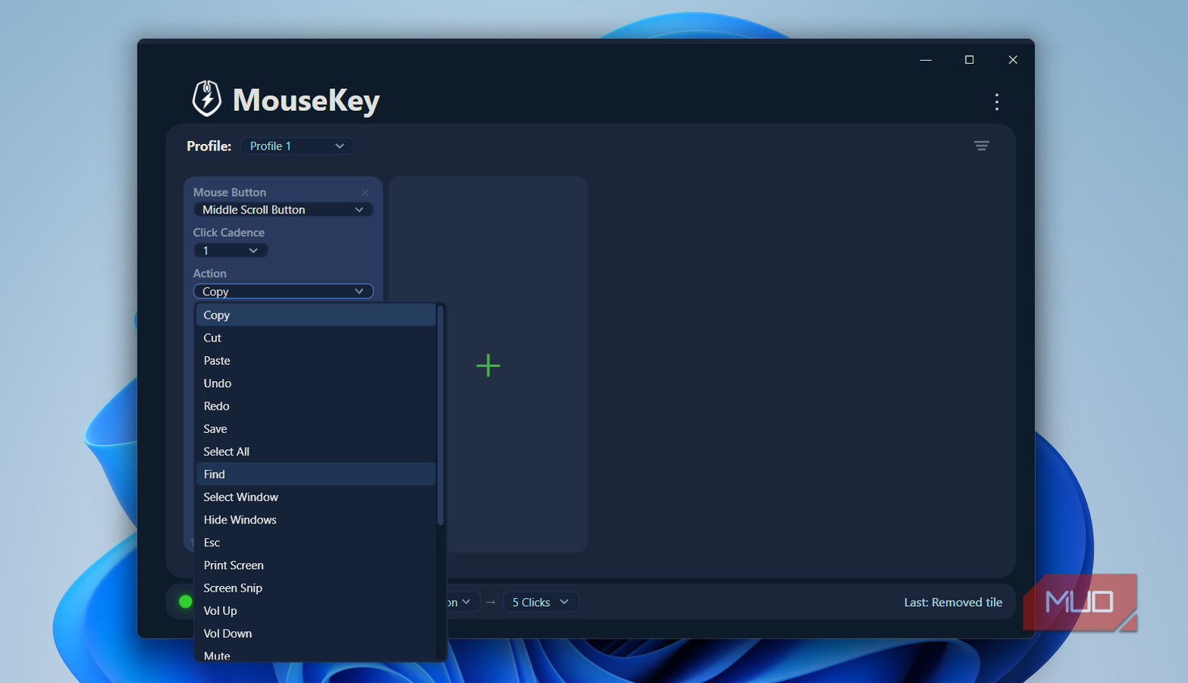Click the filter lines icon

coord(981,146)
